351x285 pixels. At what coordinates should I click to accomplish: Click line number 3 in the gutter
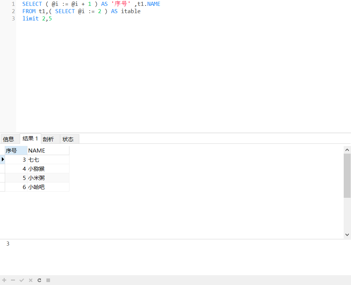[13, 19]
